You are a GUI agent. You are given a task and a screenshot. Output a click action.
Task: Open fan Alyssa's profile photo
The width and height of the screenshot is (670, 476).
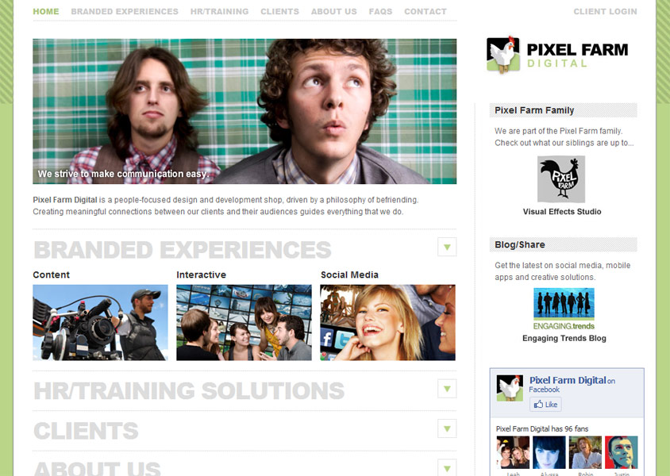tap(549, 452)
